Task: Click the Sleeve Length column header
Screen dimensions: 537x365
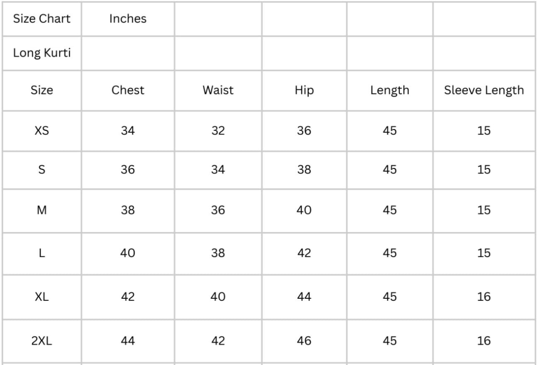Action: (x=484, y=90)
